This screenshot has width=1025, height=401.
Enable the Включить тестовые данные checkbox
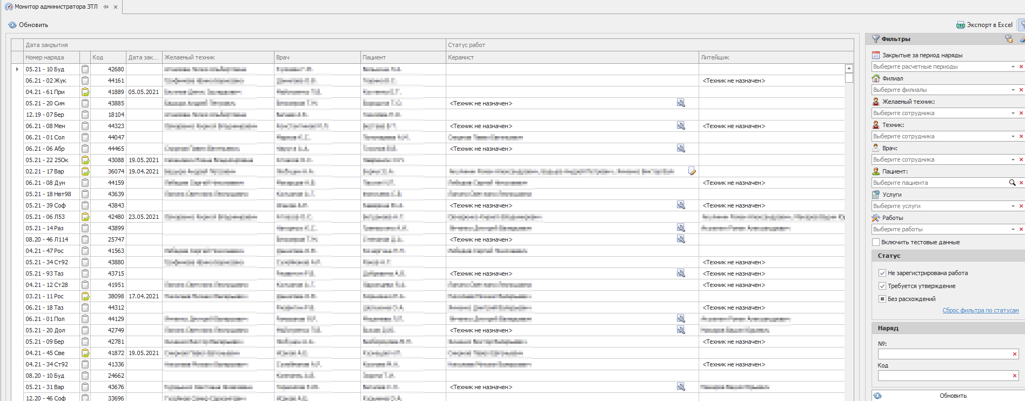click(x=876, y=242)
